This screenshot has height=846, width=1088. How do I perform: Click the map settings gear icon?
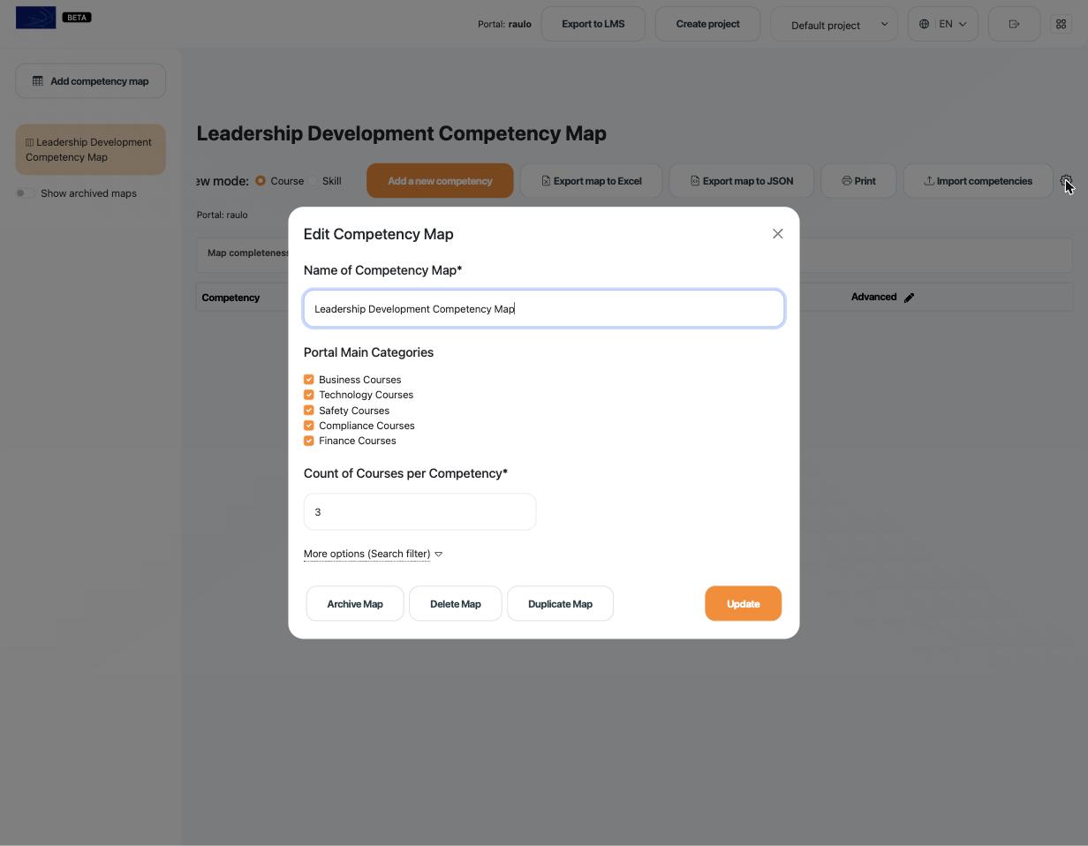pyautogui.click(x=1066, y=181)
